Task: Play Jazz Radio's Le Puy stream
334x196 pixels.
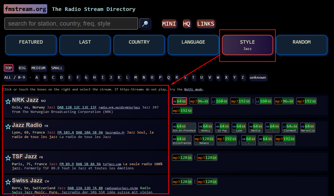Action: coord(222,128)
